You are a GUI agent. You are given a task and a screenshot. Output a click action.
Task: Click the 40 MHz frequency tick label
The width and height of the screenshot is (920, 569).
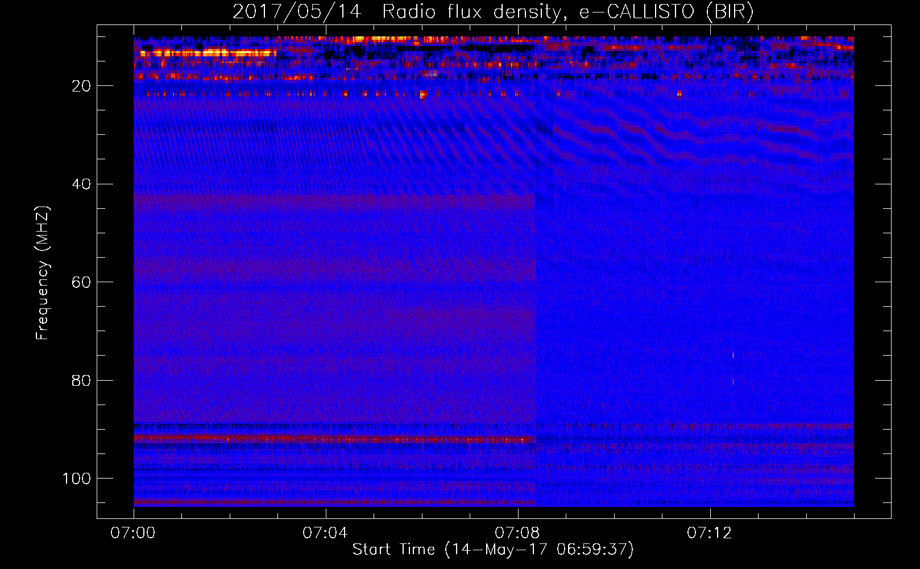tap(82, 184)
